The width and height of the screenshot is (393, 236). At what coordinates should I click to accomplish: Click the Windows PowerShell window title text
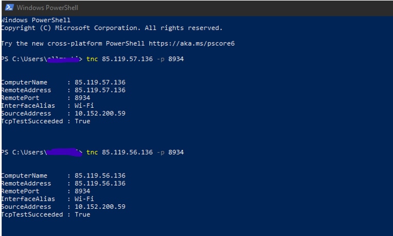tap(47, 7)
